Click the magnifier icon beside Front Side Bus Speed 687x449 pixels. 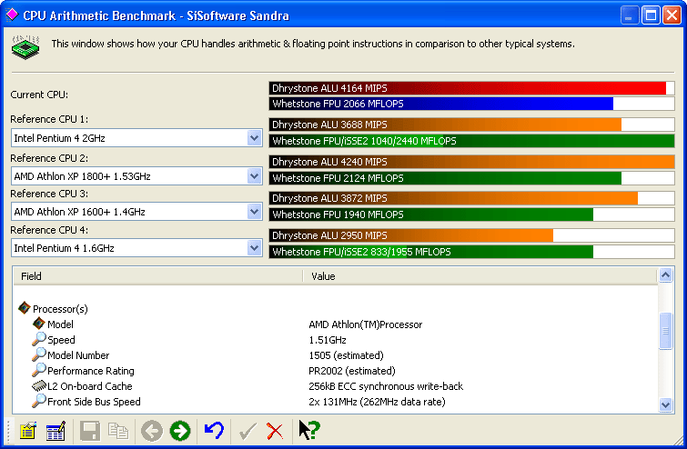(39, 401)
